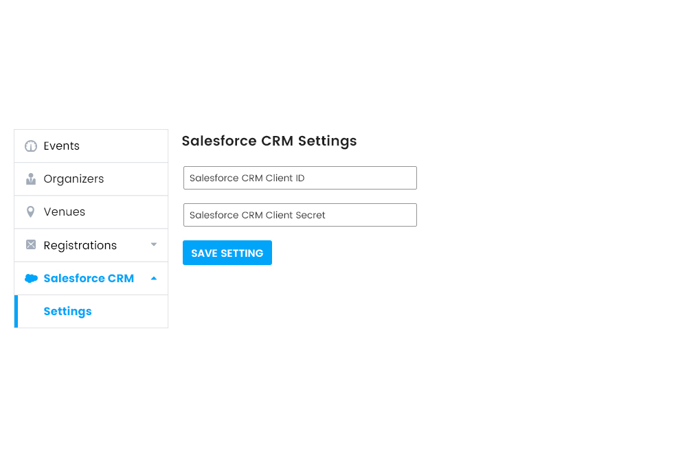Click the Registrations envelope icon

[x=30, y=244]
